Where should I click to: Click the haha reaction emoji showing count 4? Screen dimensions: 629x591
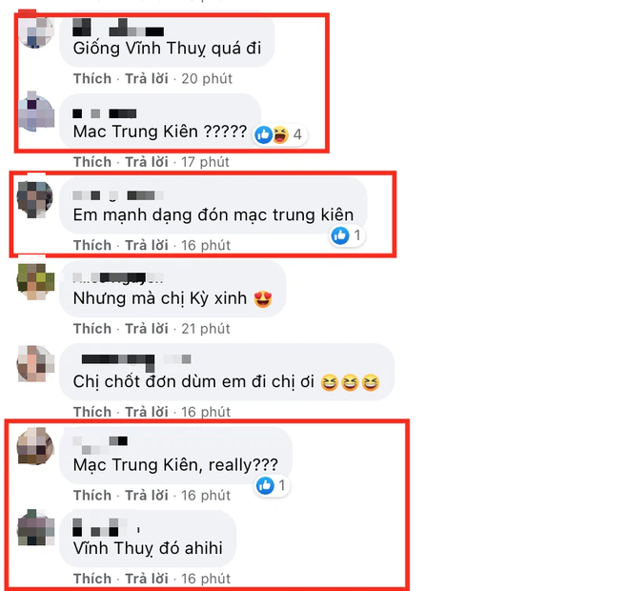coord(280,134)
